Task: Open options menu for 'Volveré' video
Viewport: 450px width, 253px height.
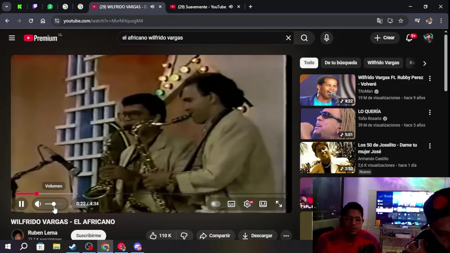Action: [x=430, y=78]
